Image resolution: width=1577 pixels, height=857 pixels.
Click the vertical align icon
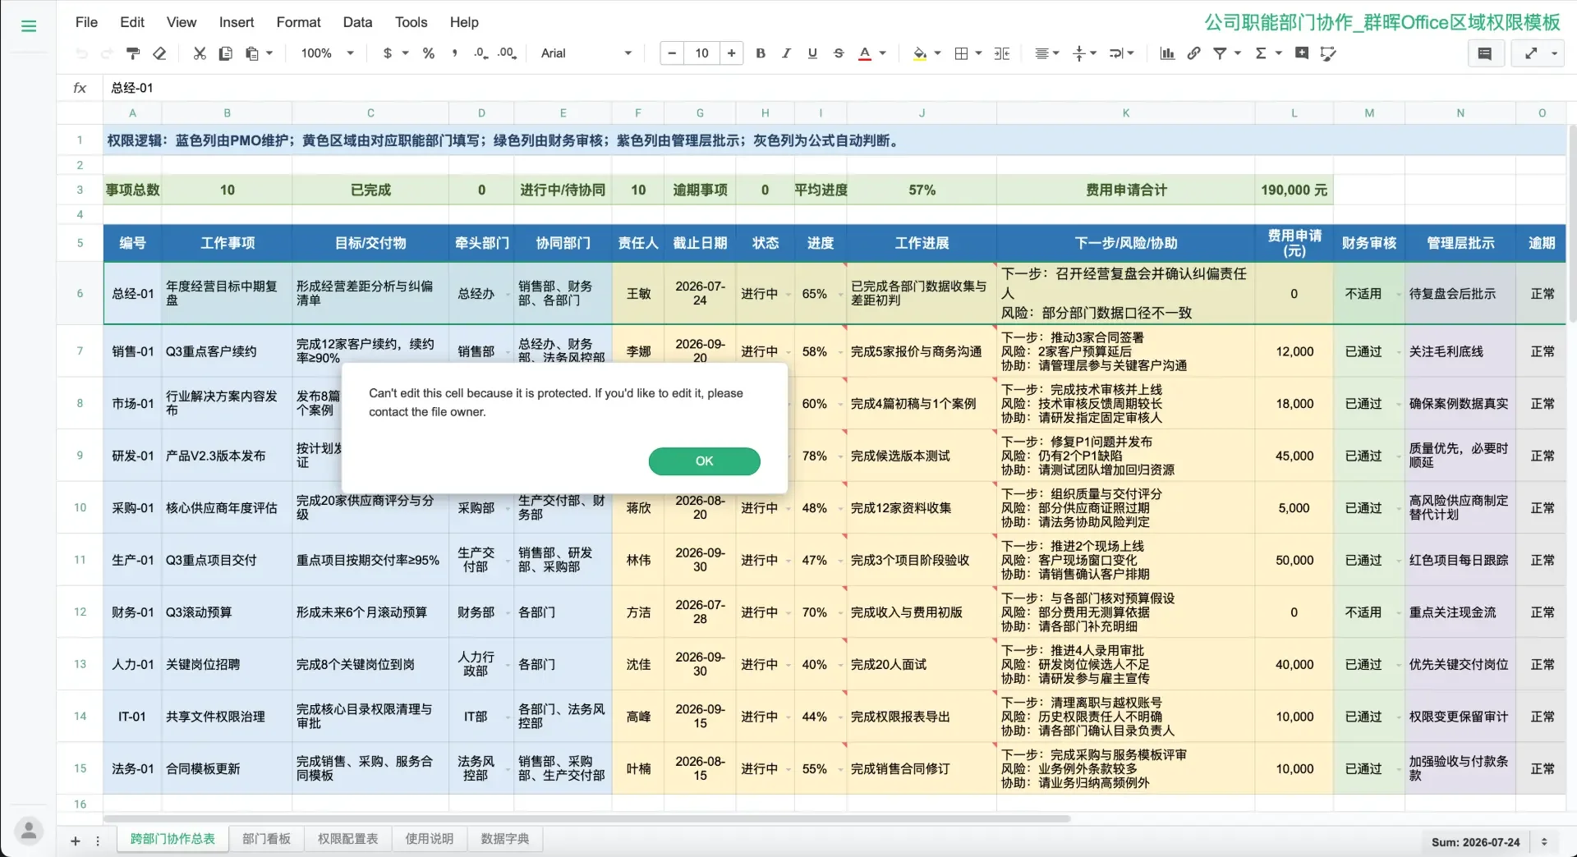click(1080, 53)
